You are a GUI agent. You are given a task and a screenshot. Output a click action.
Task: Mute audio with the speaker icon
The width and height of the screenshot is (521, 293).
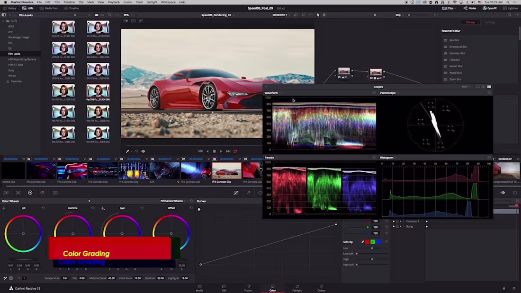tap(143, 151)
